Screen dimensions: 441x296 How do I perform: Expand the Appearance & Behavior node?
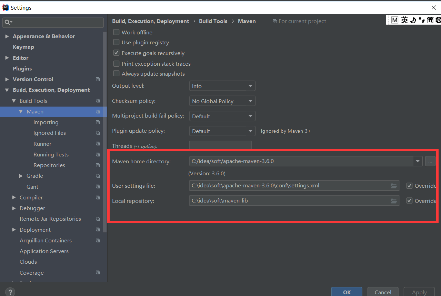[7, 36]
